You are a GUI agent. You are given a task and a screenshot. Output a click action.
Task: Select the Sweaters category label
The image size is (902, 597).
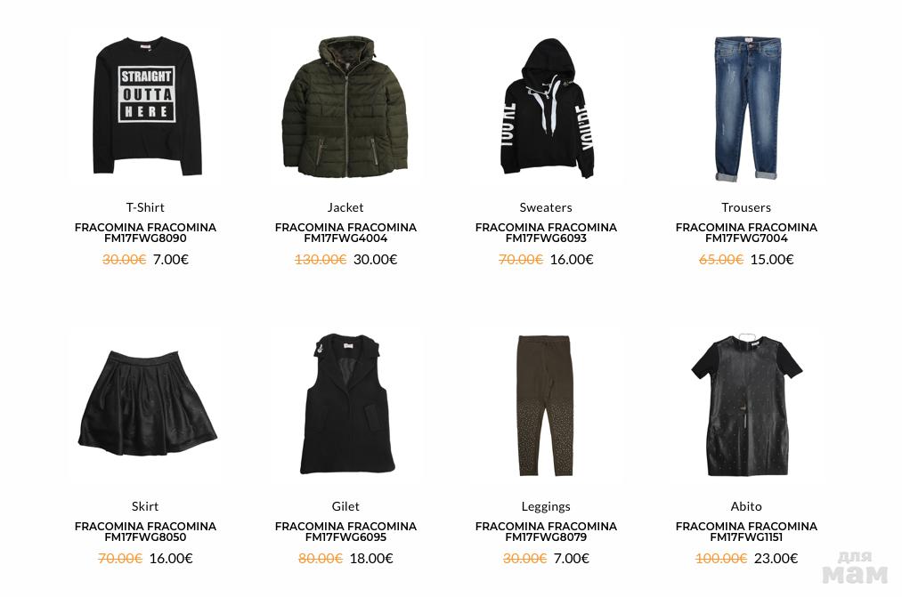point(546,207)
